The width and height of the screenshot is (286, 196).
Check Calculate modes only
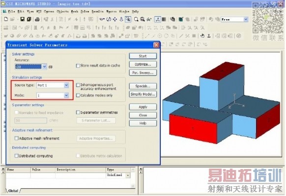coord(78,95)
